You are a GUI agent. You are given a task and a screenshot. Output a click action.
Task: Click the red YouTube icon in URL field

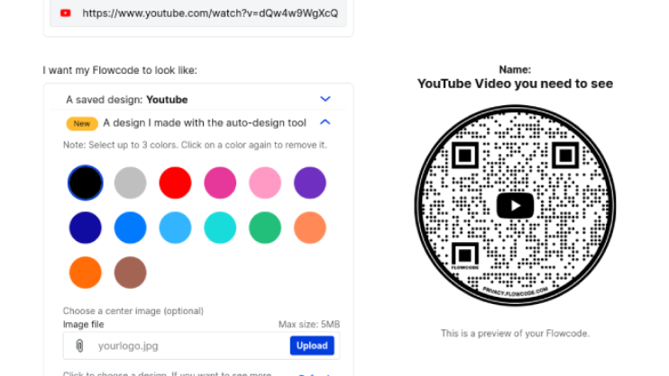click(x=66, y=13)
